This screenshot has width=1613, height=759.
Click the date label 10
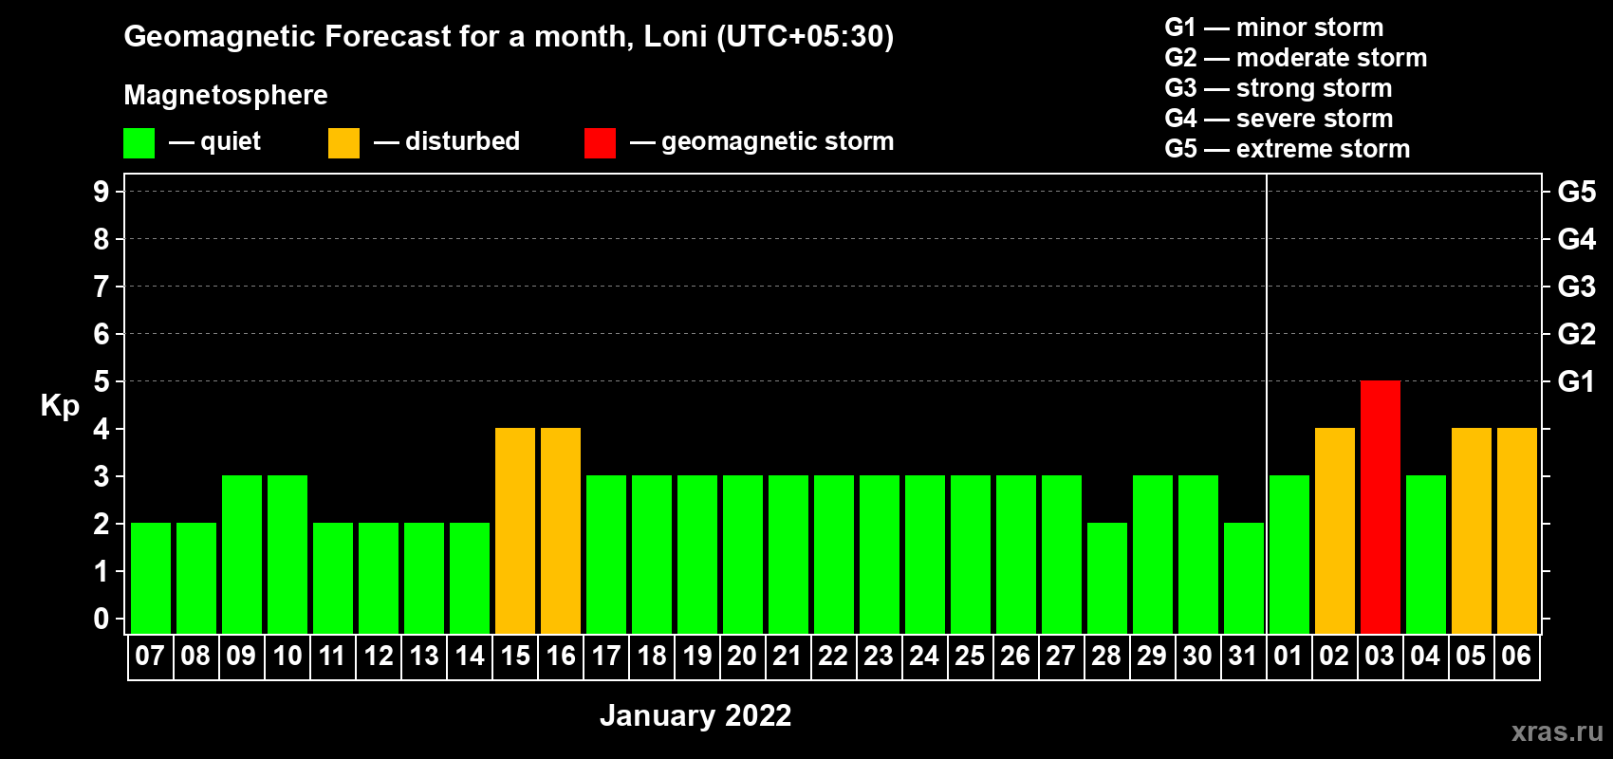pyautogui.click(x=287, y=657)
